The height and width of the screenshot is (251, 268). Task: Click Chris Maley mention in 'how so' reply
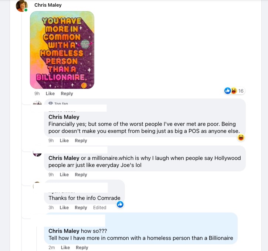pyautogui.click(x=64, y=231)
